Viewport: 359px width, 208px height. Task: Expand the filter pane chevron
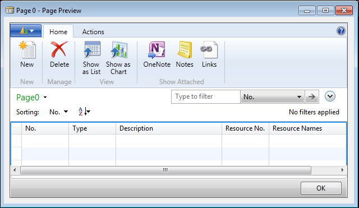(x=330, y=96)
